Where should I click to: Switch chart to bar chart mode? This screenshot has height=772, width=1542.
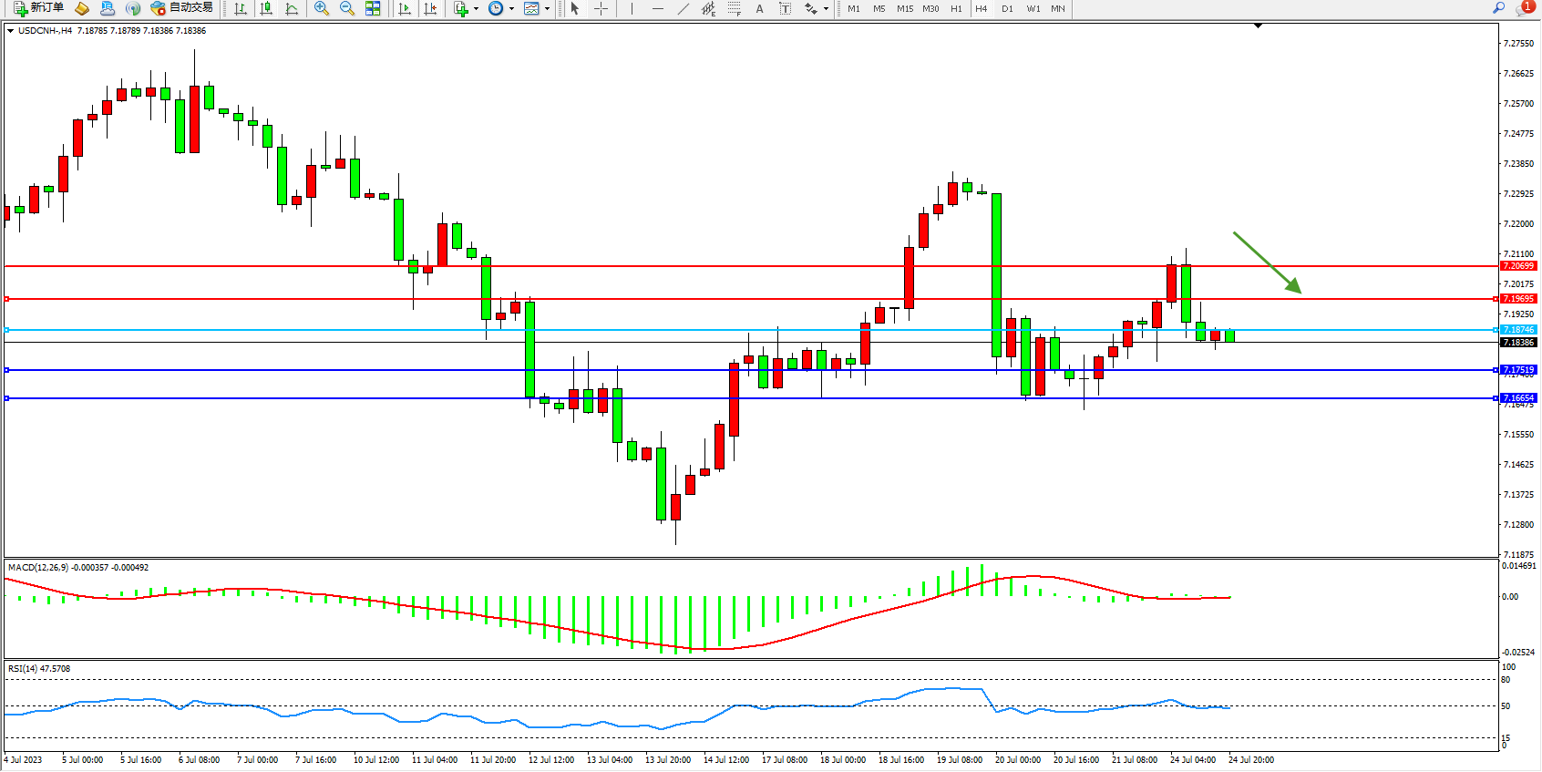click(x=241, y=8)
